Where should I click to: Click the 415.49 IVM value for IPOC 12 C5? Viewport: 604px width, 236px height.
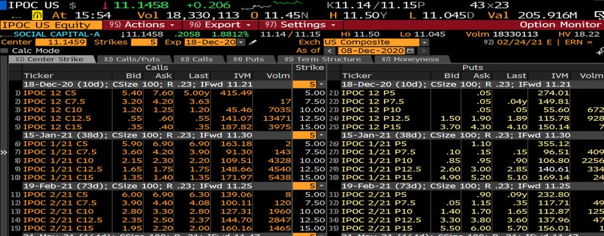(236, 92)
